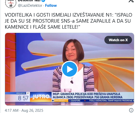This screenshot has width=136, height=113.
Task: Click the 8 57 clock in video
Action: (x=23, y=98)
